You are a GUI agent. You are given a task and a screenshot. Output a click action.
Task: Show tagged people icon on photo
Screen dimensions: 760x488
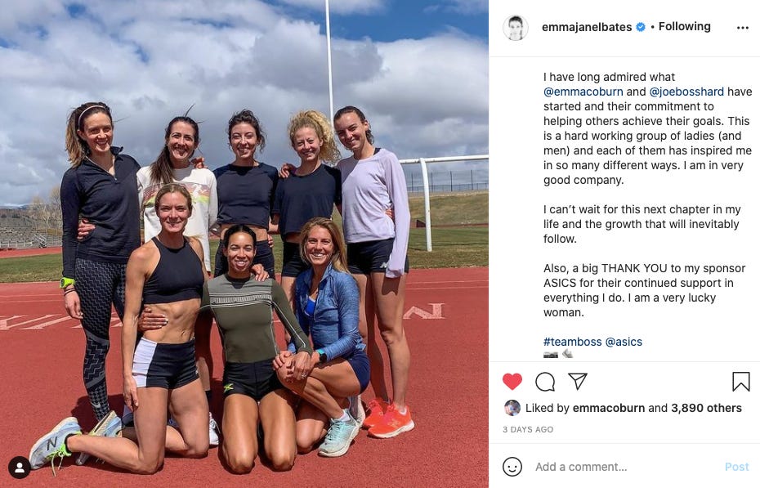20,468
